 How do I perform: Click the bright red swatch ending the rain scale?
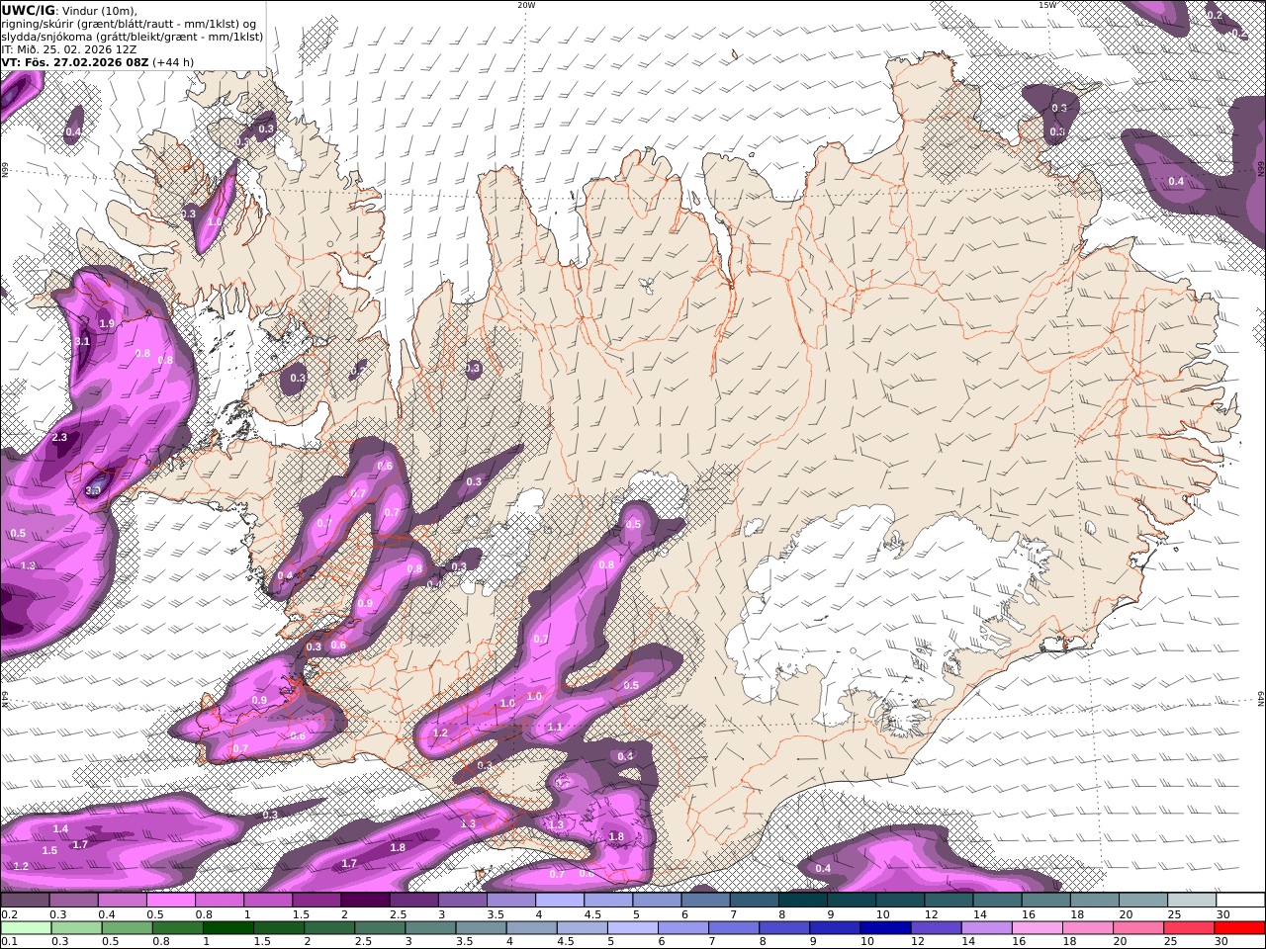click(x=1239, y=928)
